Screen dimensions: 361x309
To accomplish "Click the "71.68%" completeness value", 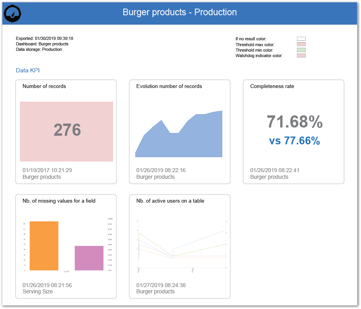I will click(x=294, y=122).
